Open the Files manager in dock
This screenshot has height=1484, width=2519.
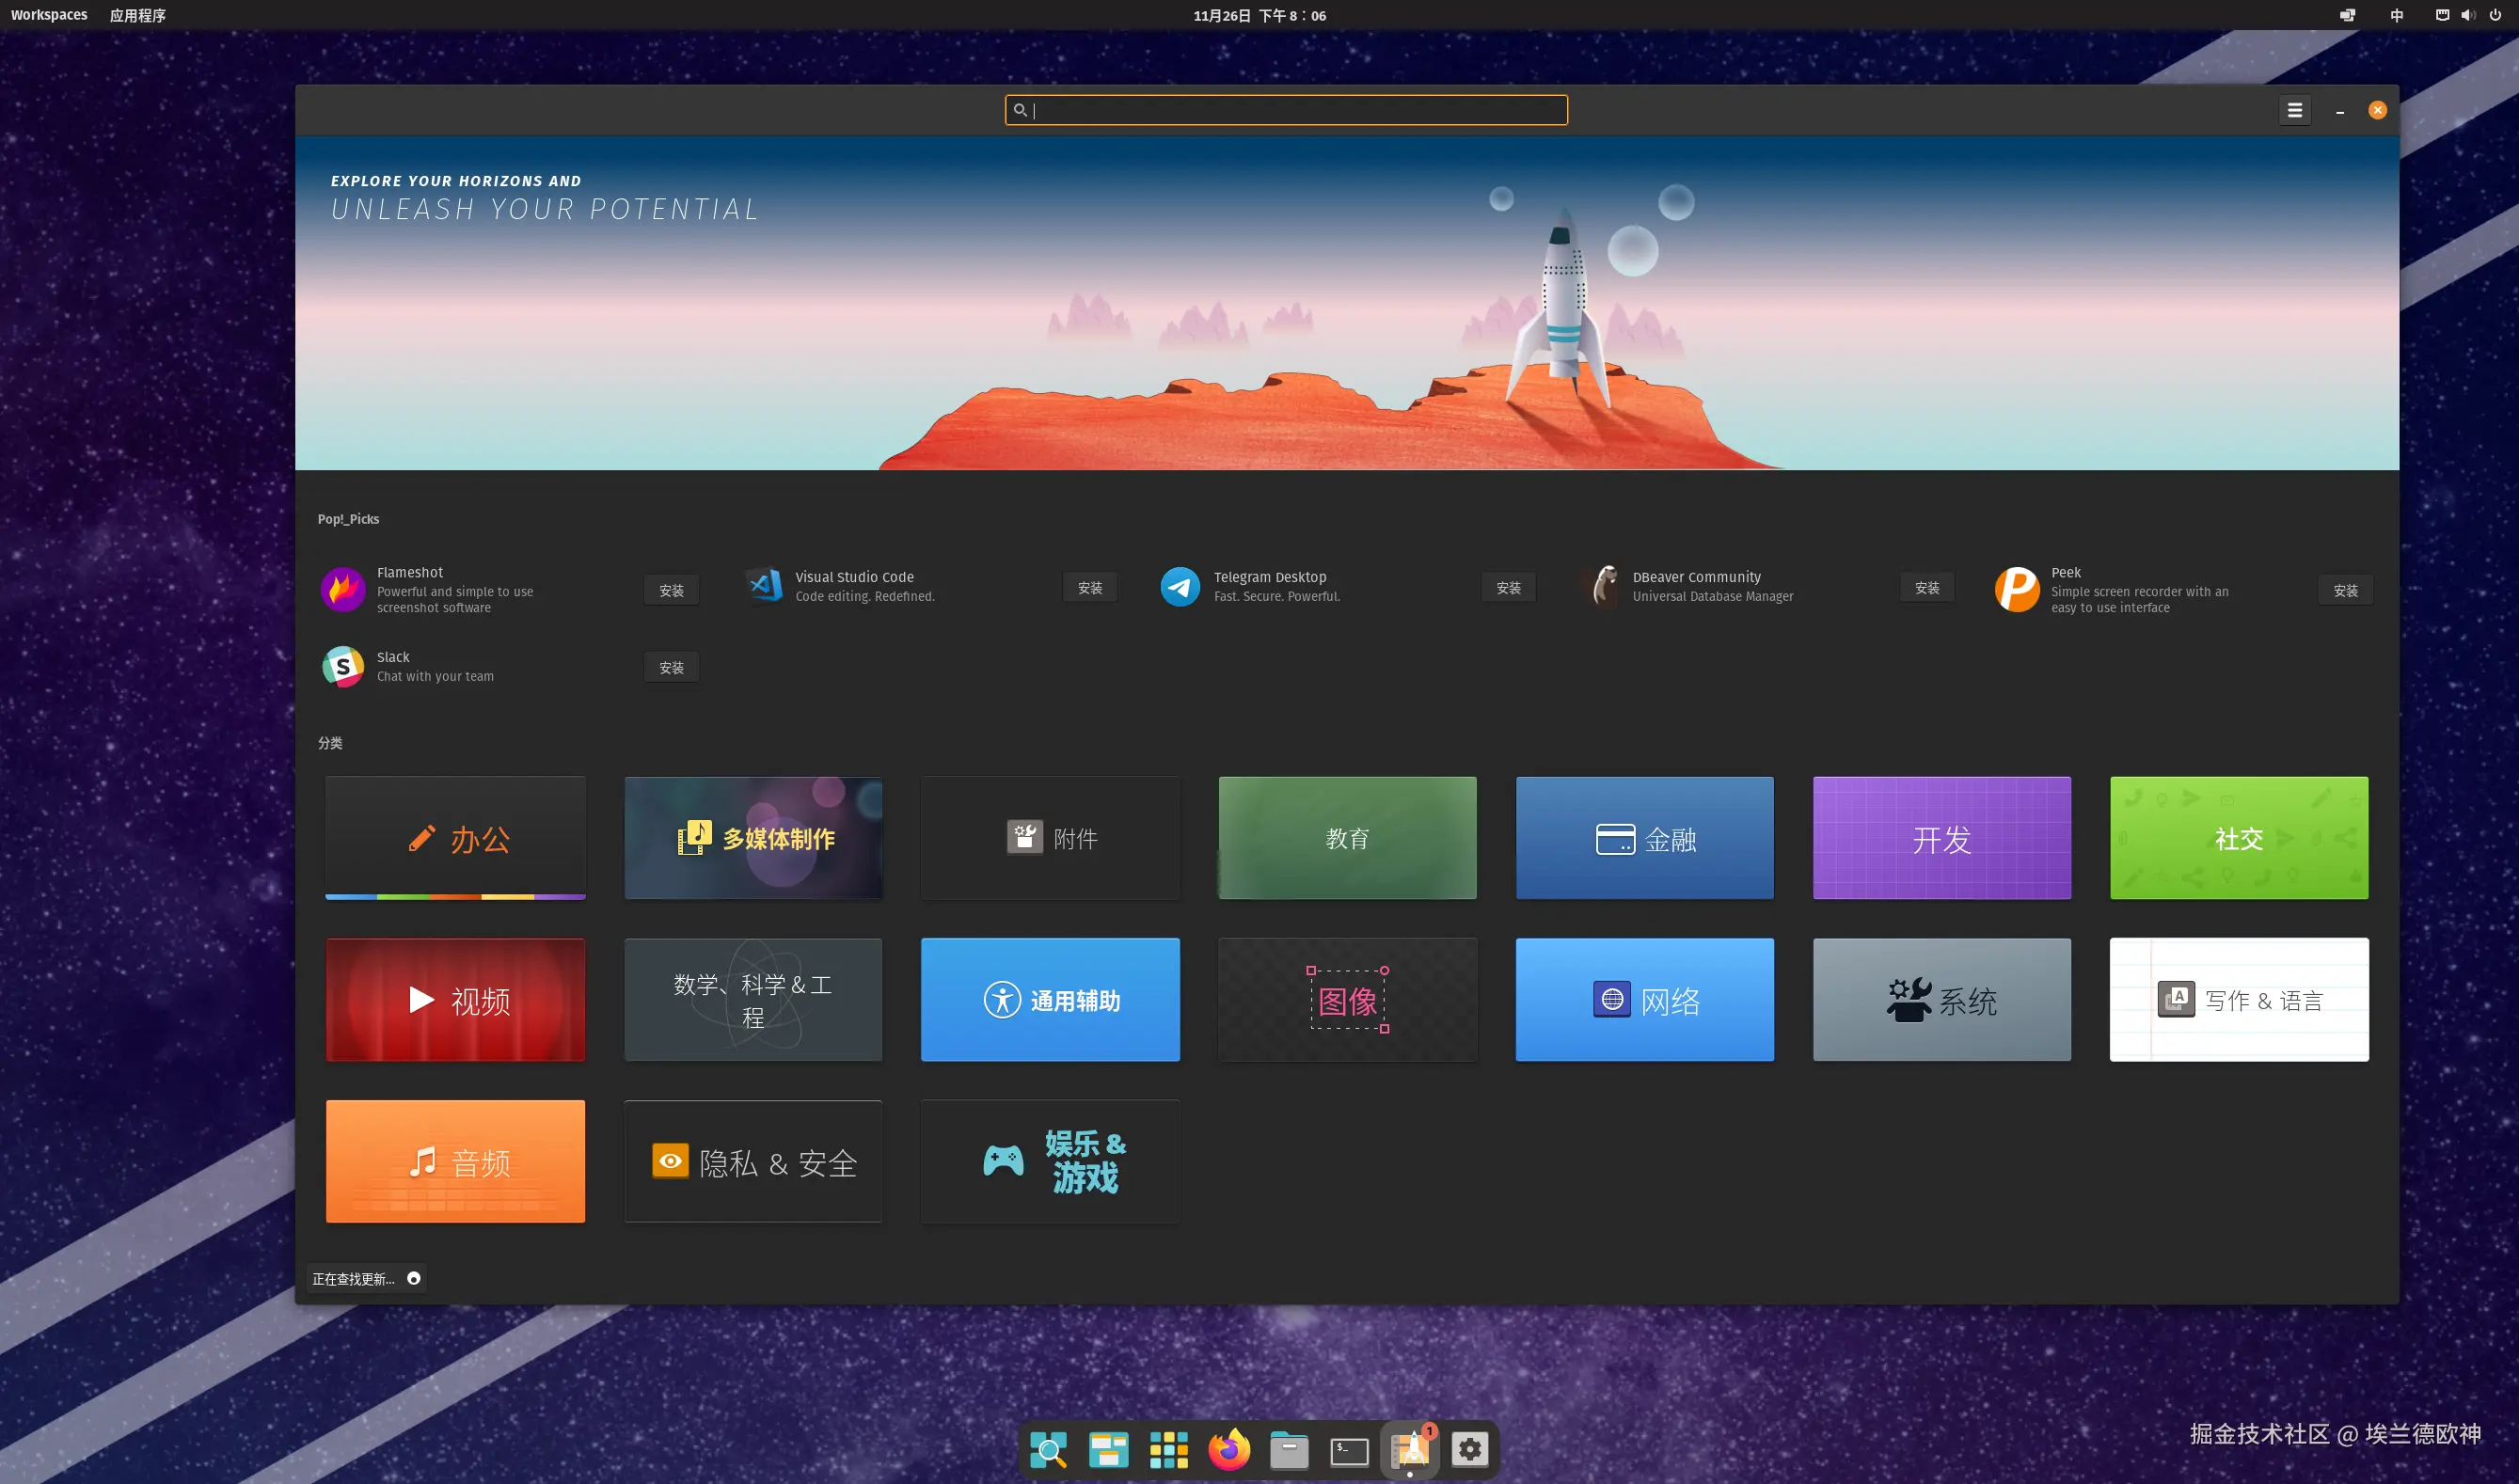(x=1288, y=1449)
